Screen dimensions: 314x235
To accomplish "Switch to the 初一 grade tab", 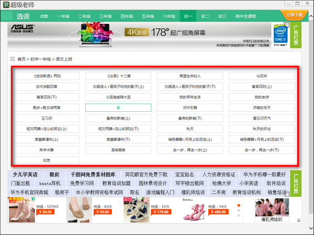I will pyautogui.click(x=188, y=16).
